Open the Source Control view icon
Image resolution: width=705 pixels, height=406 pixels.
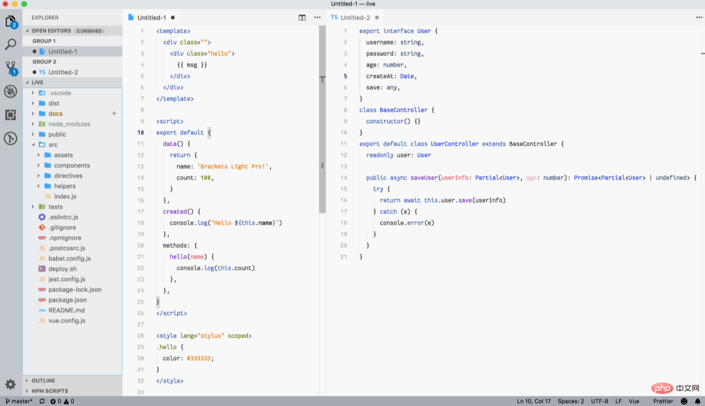(10, 68)
